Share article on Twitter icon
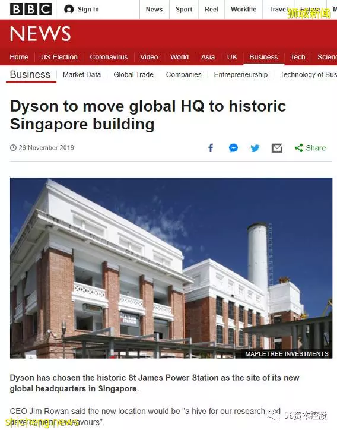337x430 pixels. (255, 148)
